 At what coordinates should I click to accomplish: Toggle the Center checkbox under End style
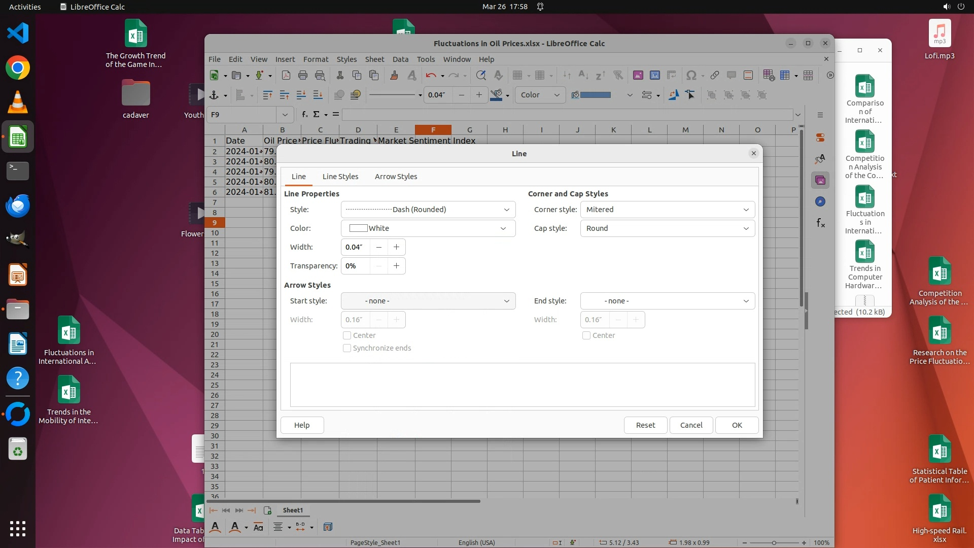586,335
